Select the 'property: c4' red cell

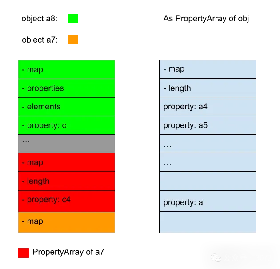pos(66,201)
